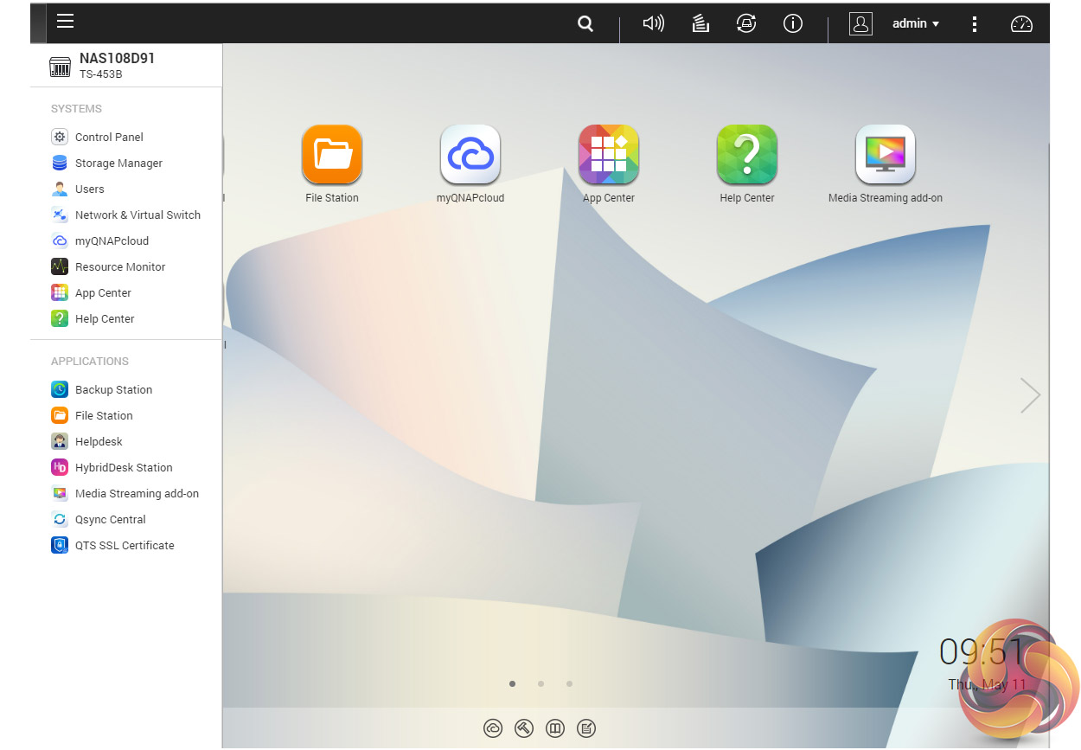This screenshot has height=750, width=1081.
Task: Select the first desktop page dot
Action: [512, 683]
